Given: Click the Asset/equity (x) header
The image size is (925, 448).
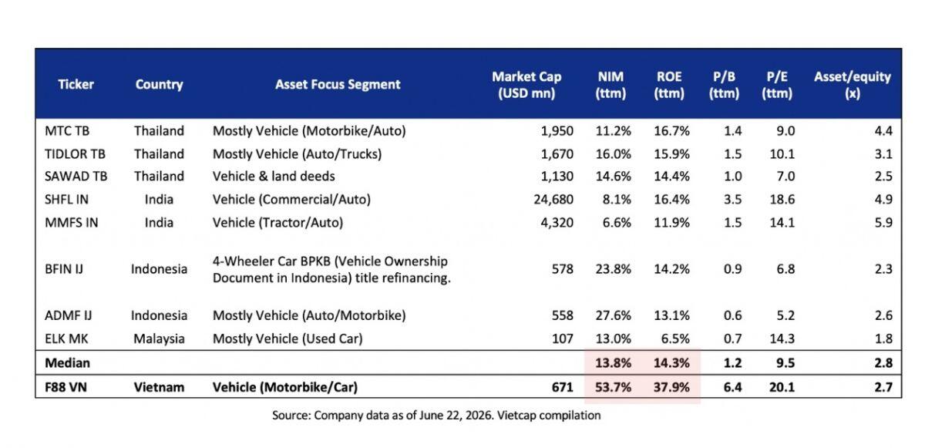Looking at the screenshot, I should point(852,85).
